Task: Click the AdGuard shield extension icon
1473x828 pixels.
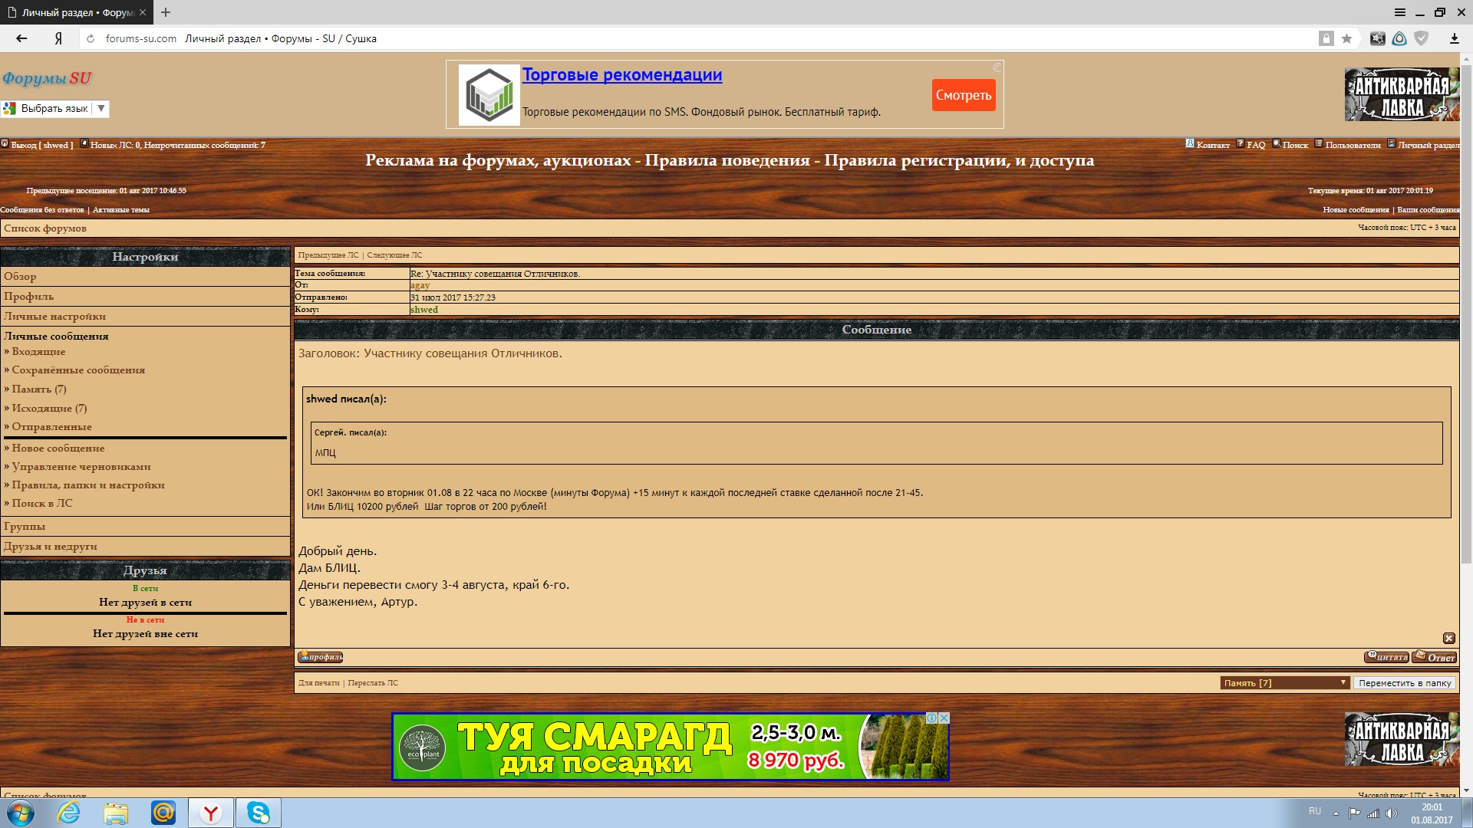Action: [1422, 38]
